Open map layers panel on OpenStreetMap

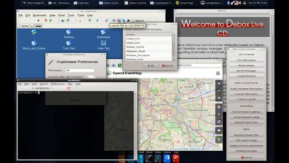tap(219, 107)
